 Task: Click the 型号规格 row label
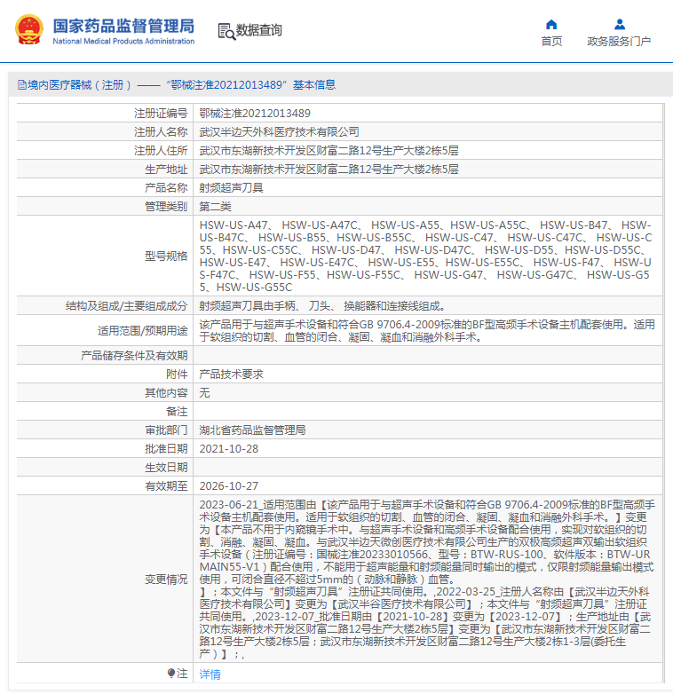point(166,256)
